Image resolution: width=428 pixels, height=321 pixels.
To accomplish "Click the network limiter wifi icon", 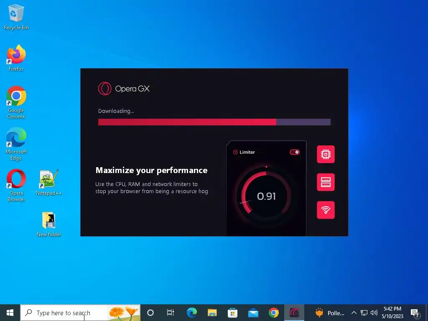I will point(326,210).
